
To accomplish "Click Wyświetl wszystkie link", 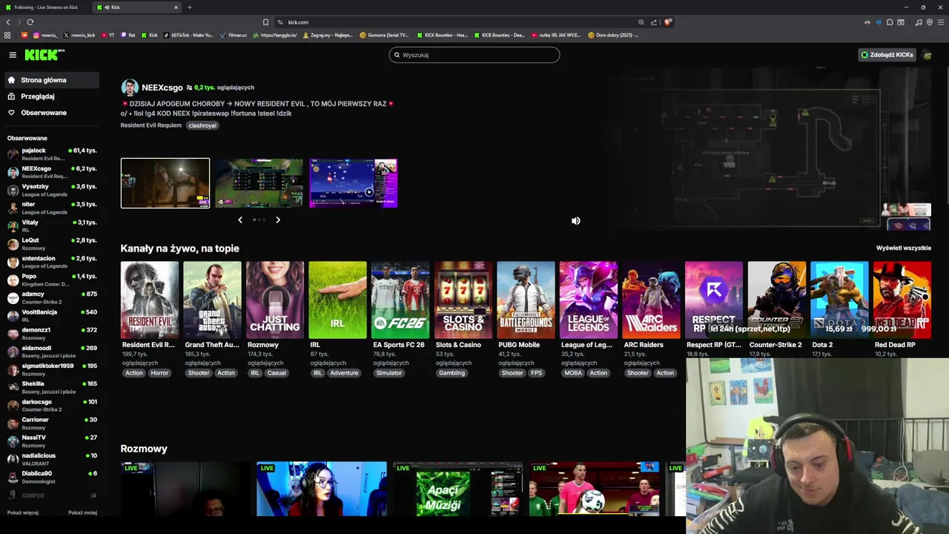I will (903, 248).
